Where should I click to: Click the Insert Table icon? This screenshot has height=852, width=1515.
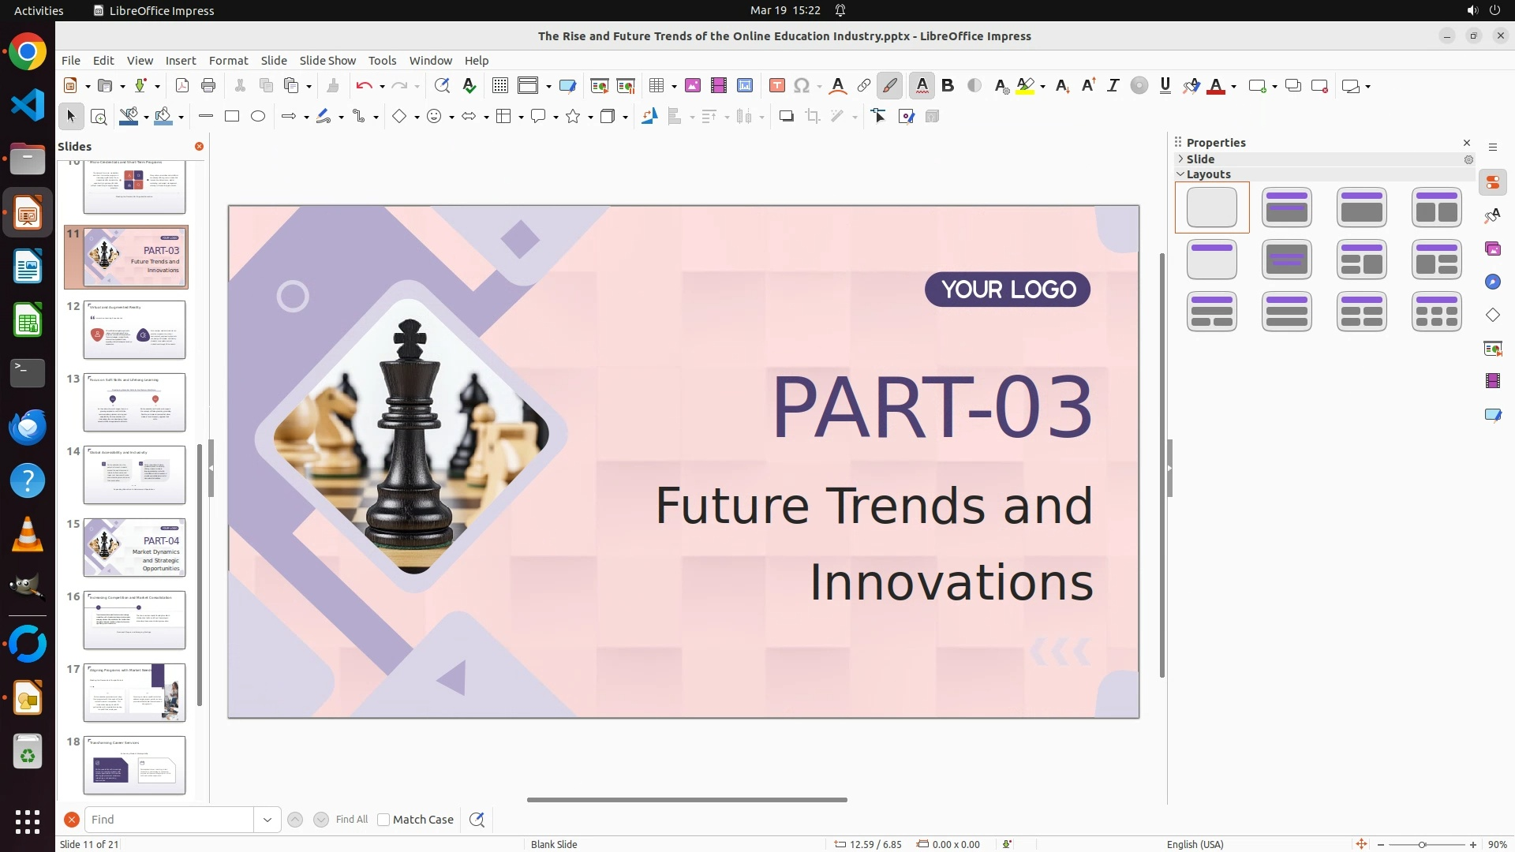tap(656, 86)
